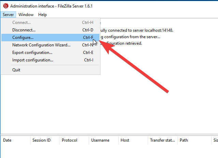This screenshot has height=158, width=218.
Task: Sort by the Path column header
Action: click(x=184, y=140)
